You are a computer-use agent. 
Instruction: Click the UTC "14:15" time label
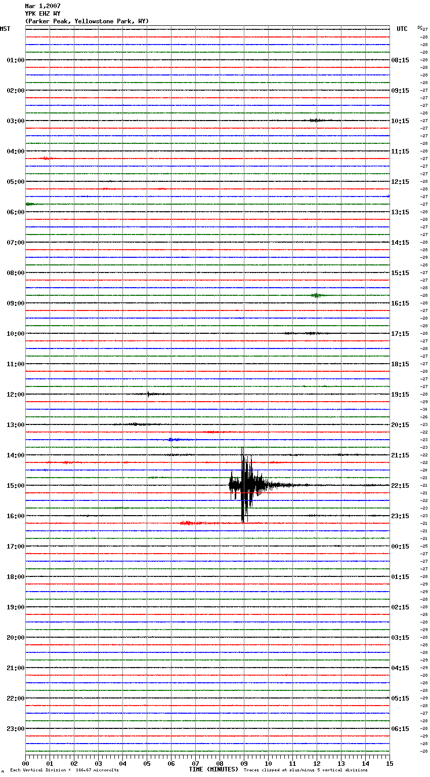pos(400,243)
